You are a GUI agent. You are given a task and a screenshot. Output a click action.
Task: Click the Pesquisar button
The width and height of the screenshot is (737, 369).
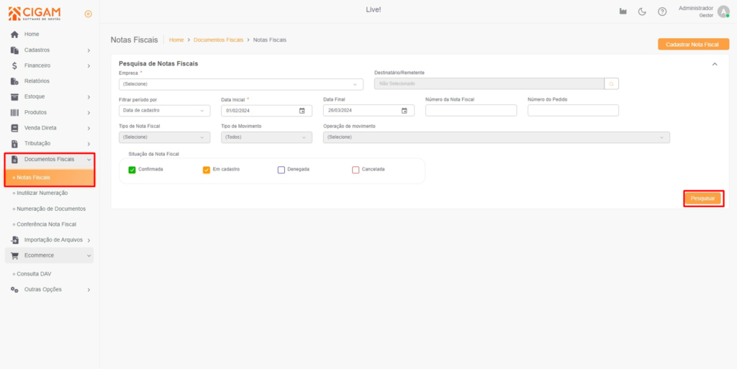702,199
